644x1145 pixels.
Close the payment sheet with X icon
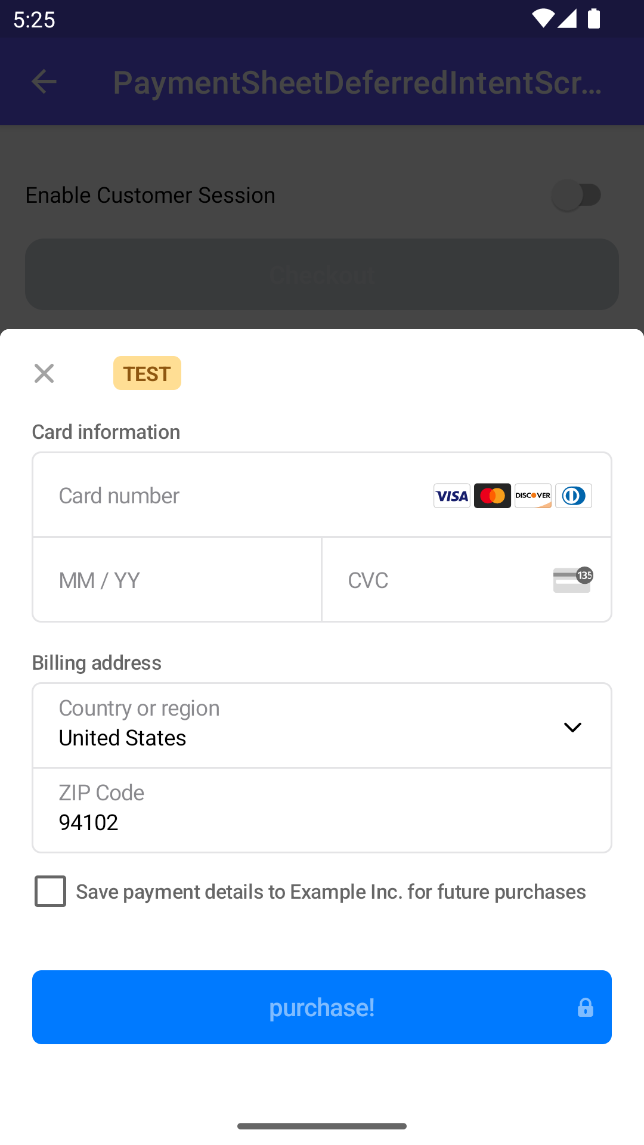pyautogui.click(x=44, y=373)
